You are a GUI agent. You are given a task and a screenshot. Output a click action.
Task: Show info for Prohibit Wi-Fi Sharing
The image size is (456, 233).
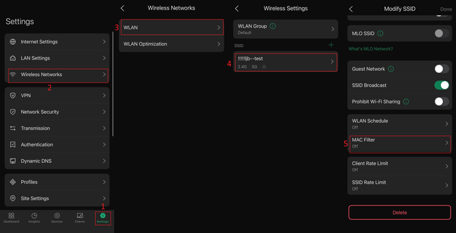coord(406,102)
